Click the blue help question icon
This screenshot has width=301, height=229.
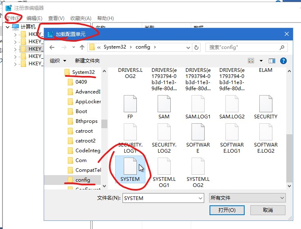(x=283, y=61)
